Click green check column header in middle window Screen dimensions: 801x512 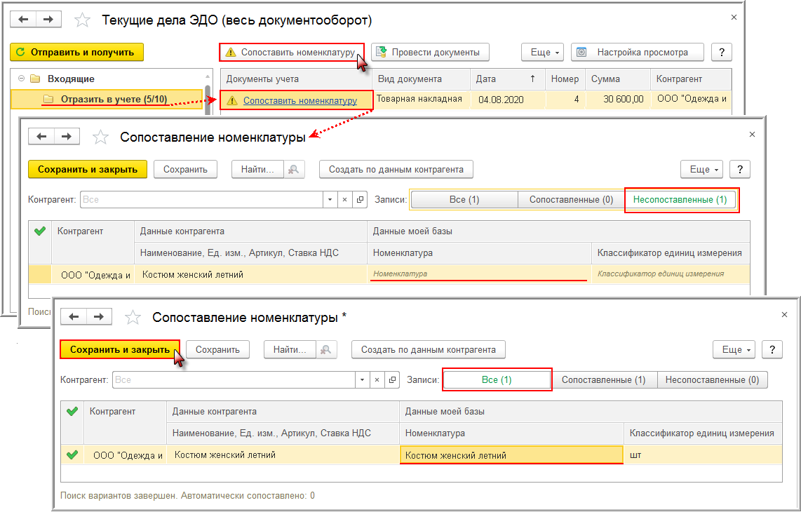pyautogui.click(x=40, y=231)
